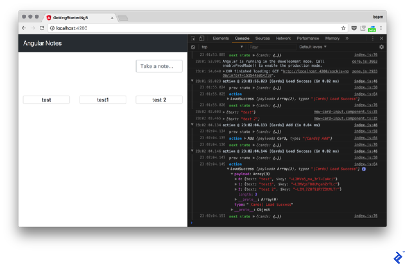The image size is (405, 264).
Task: Open DevTools three-dot customize menu
Action: click(373, 38)
